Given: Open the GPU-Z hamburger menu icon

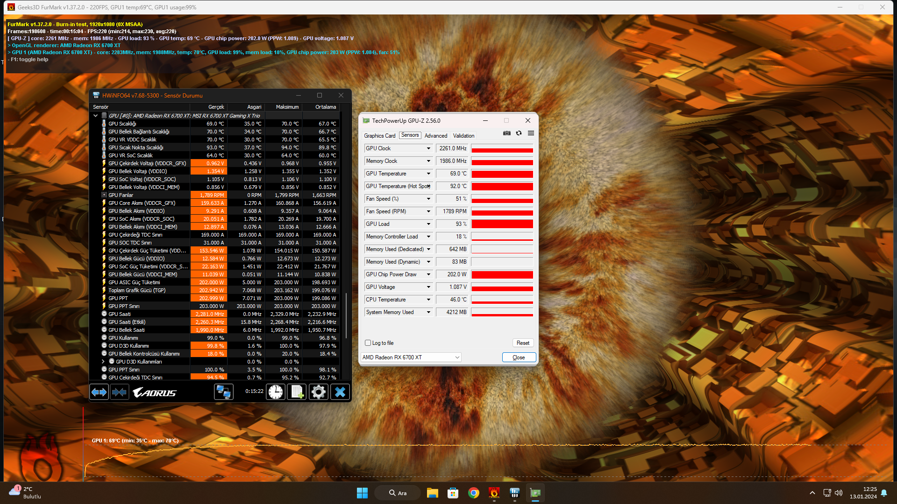Looking at the screenshot, I should 531,133.
